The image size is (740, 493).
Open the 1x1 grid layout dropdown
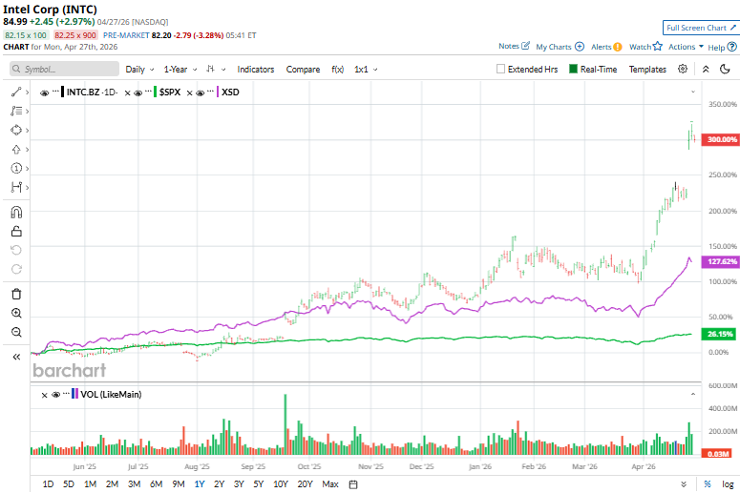coord(366,69)
